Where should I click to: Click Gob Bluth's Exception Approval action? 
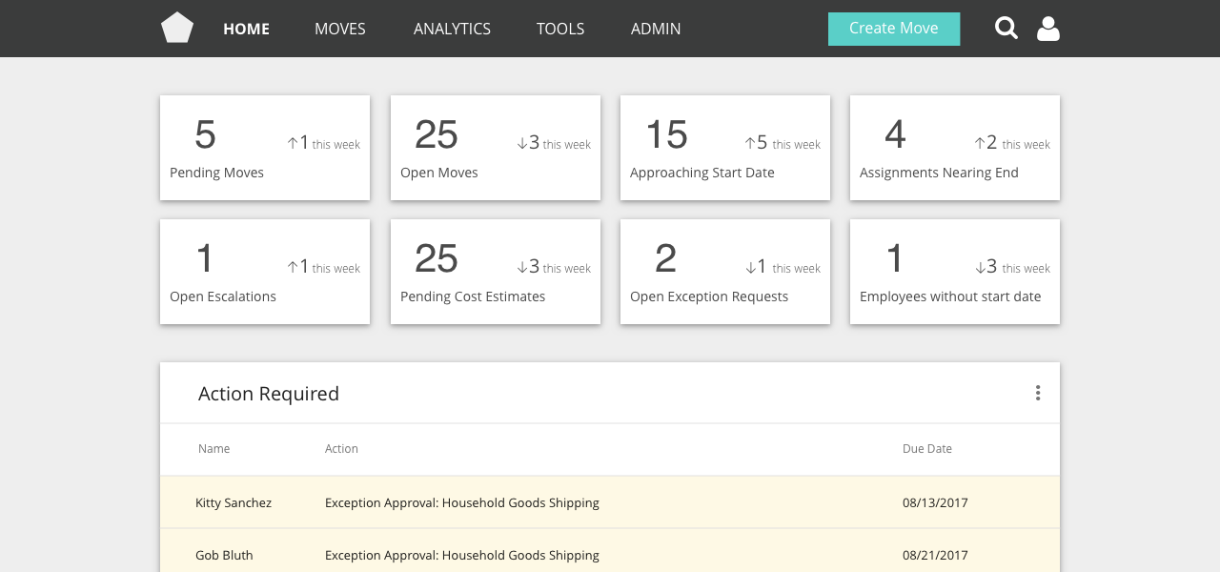click(462, 555)
